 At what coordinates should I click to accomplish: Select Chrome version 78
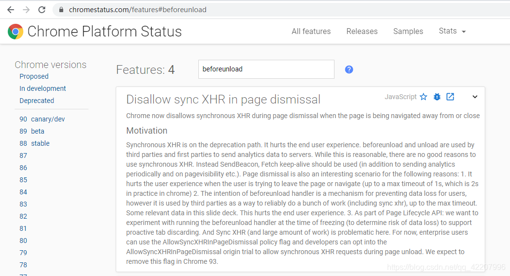(23, 265)
